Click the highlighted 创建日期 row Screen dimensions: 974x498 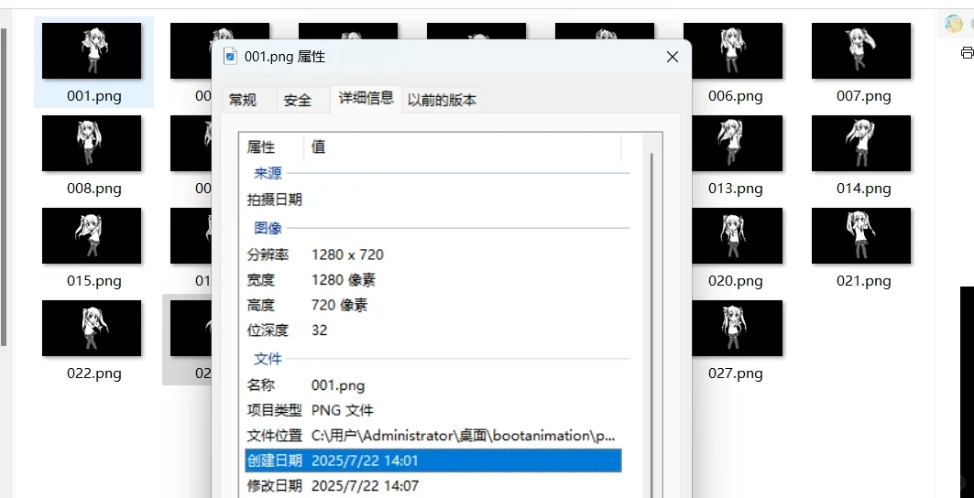pyautogui.click(x=433, y=460)
